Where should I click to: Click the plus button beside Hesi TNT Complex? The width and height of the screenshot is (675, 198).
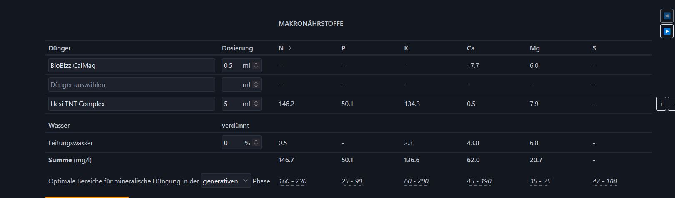(661, 104)
